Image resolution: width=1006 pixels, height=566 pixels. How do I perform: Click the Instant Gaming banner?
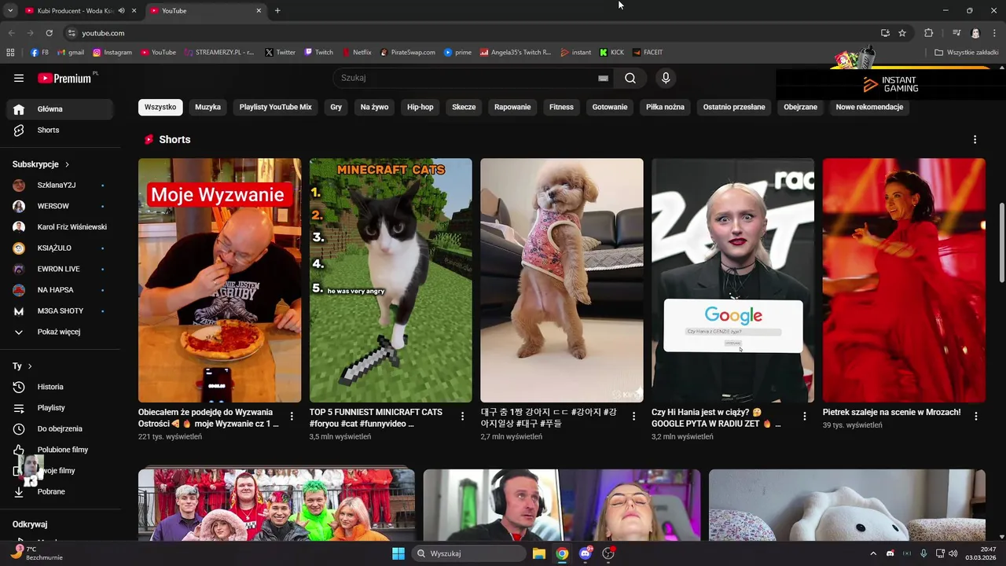[x=890, y=84]
